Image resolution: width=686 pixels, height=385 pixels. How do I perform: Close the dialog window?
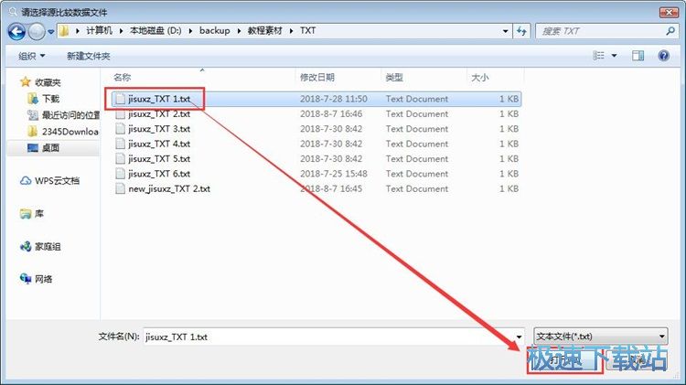pos(669,12)
